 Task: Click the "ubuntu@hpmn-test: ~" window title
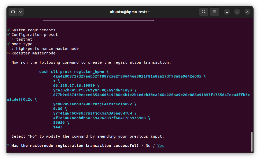(x=130, y=12)
